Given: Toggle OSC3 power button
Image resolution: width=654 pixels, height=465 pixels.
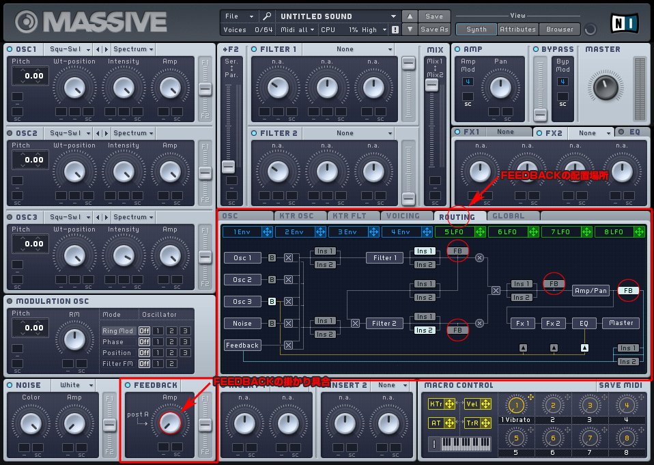Looking at the screenshot, I should tap(10, 217).
